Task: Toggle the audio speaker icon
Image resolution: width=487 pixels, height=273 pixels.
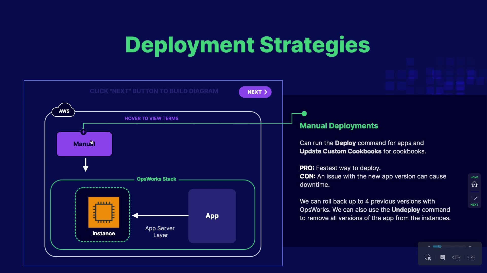Action: pyautogui.click(x=456, y=257)
